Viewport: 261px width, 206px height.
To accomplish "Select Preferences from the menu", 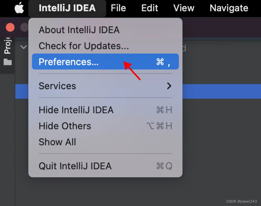I will [68, 62].
